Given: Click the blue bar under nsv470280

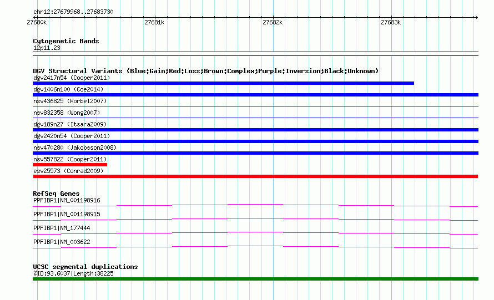Looking at the screenshot, I should tap(255, 153).
